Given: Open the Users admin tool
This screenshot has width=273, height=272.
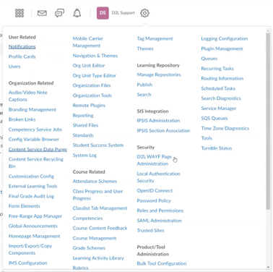Looking at the screenshot, I should point(14,67).
